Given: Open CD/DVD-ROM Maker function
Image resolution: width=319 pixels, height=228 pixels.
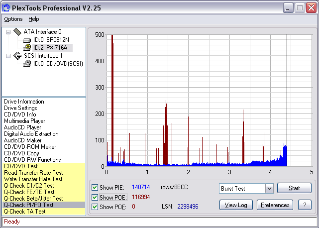Looking at the screenshot, I should coord(30,147).
